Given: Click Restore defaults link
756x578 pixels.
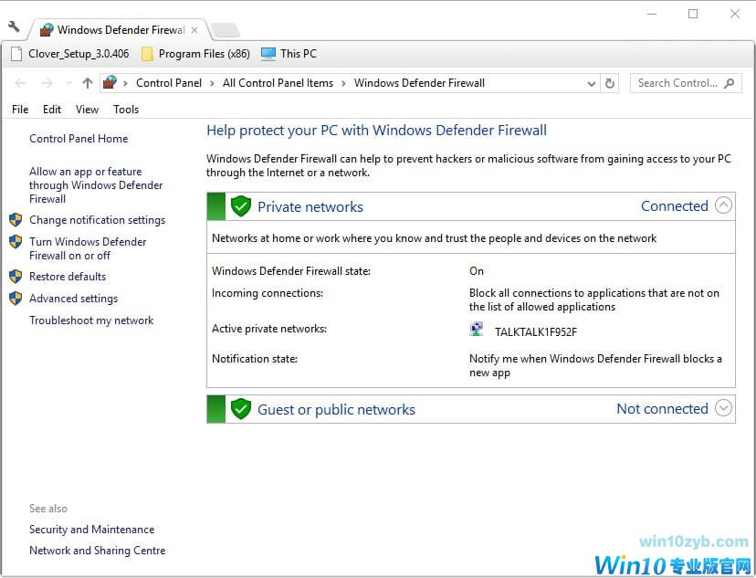Looking at the screenshot, I should [x=68, y=277].
